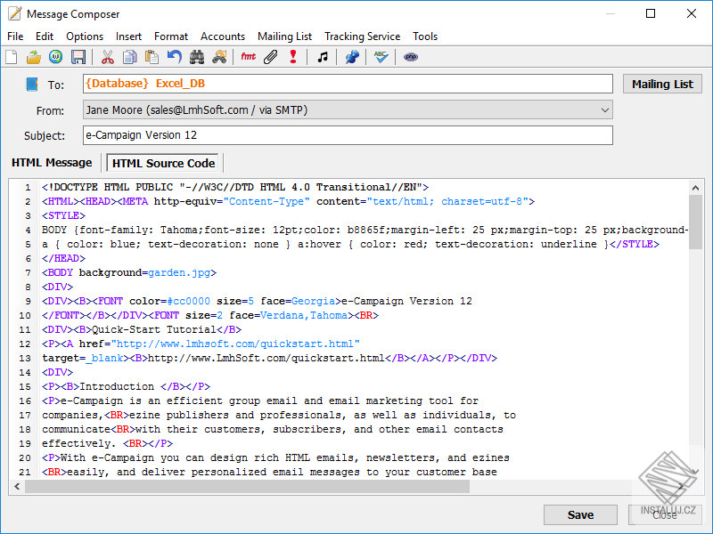Click the Mailing List button
713x534 pixels.
click(662, 84)
